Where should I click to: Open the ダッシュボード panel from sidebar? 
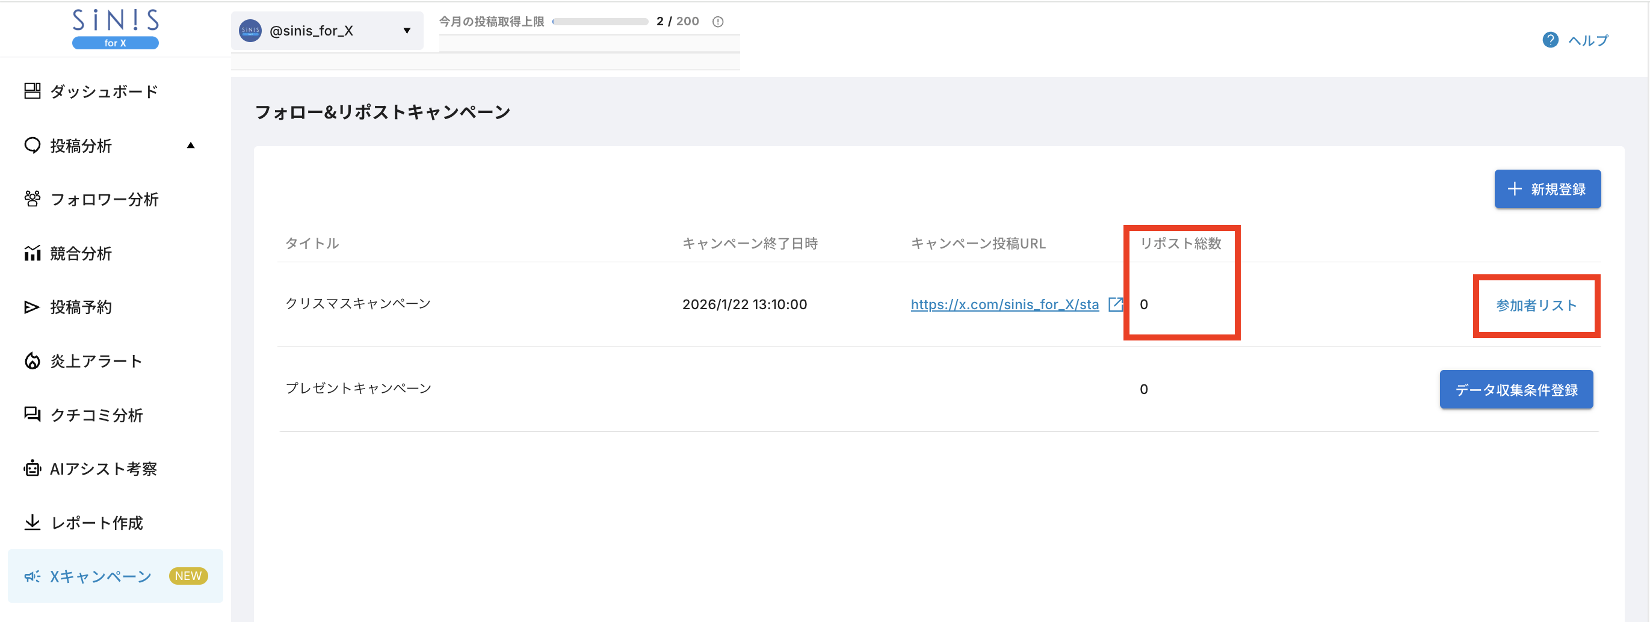click(32, 91)
